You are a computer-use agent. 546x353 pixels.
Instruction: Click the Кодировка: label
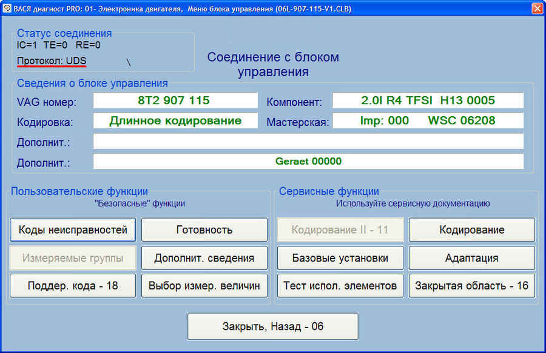(x=45, y=122)
